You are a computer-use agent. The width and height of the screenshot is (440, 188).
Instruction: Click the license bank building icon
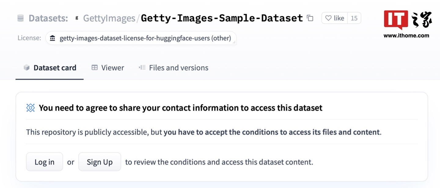coord(53,38)
